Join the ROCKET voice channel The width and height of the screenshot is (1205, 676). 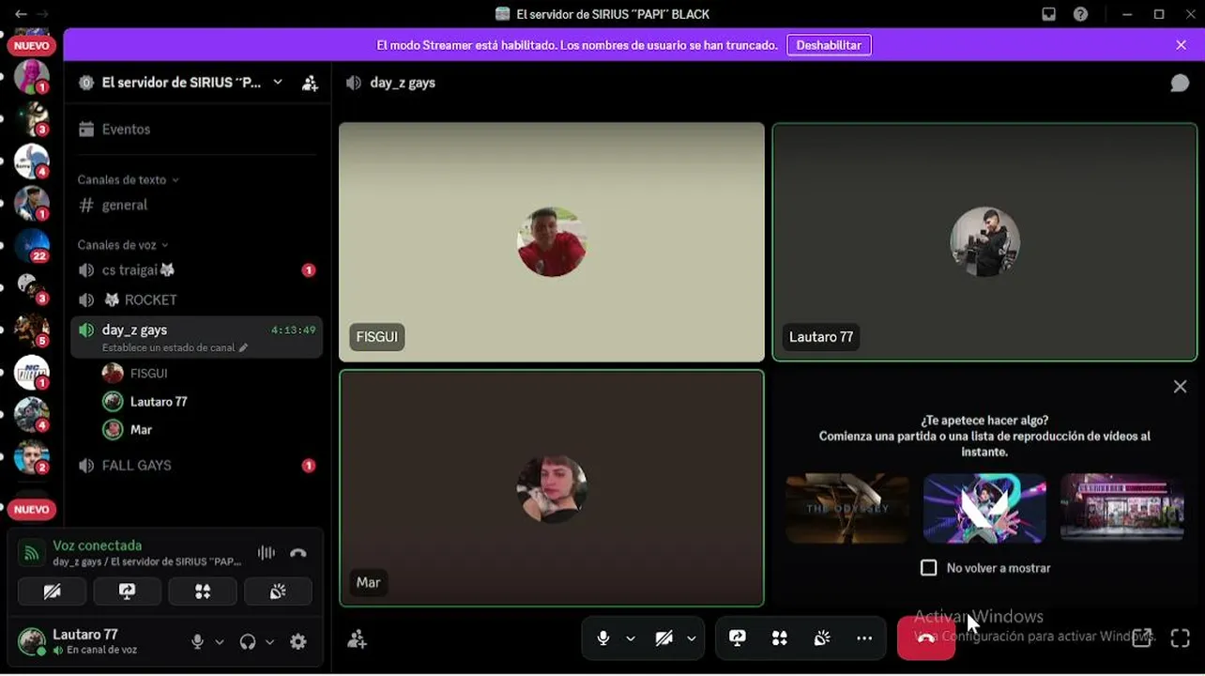(197, 300)
